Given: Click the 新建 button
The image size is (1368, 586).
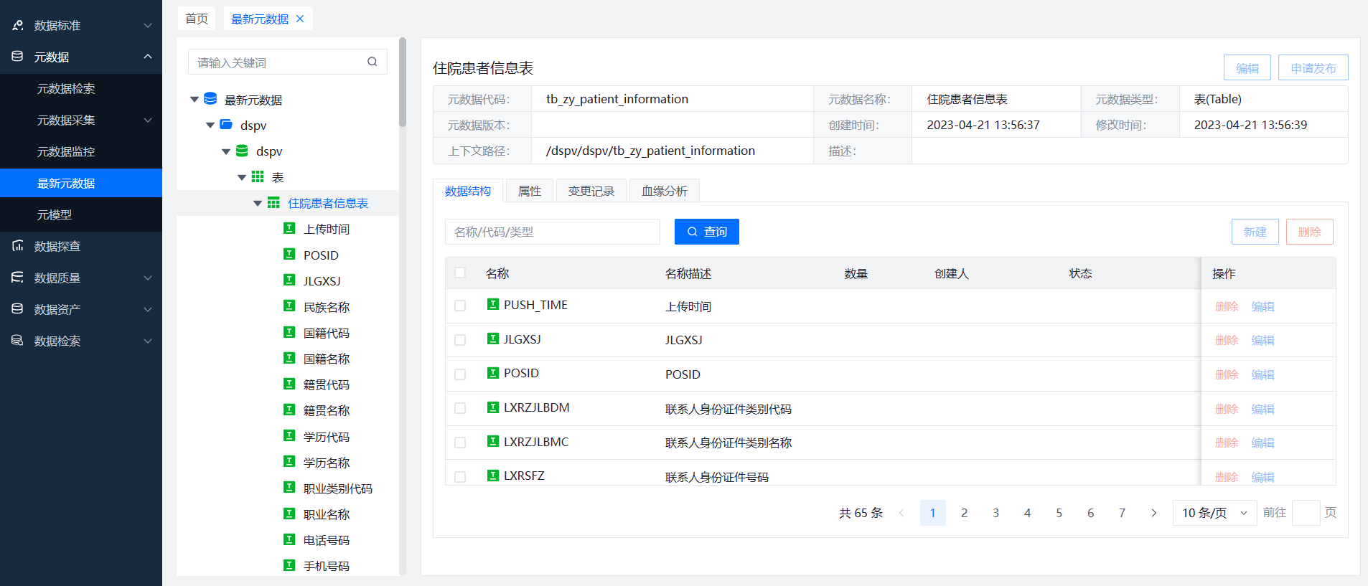Looking at the screenshot, I should point(1255,232).
